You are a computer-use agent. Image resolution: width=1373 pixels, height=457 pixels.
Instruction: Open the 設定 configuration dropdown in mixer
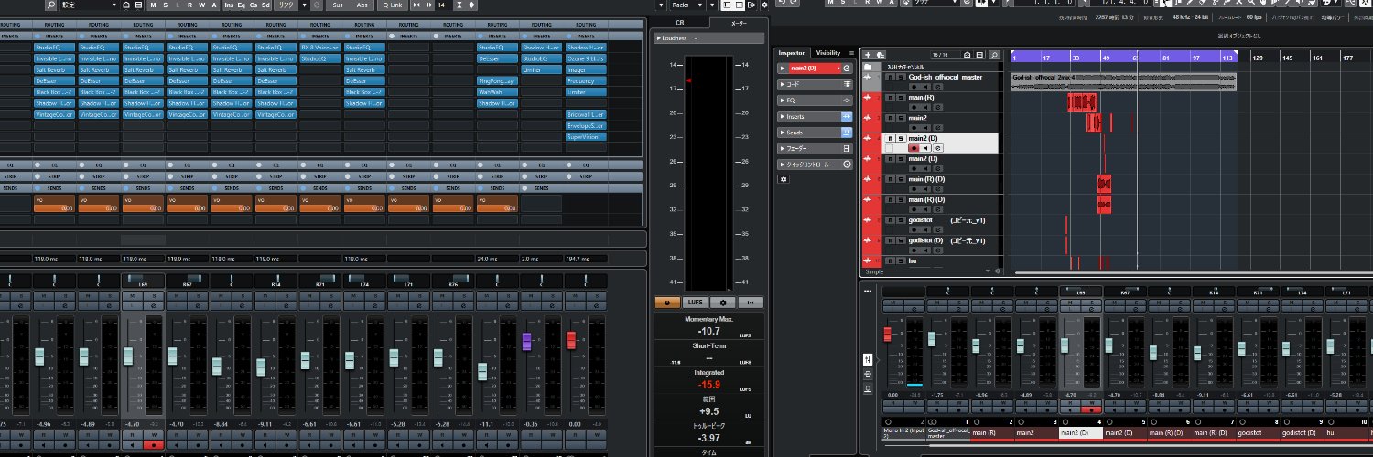pos(89,5)
